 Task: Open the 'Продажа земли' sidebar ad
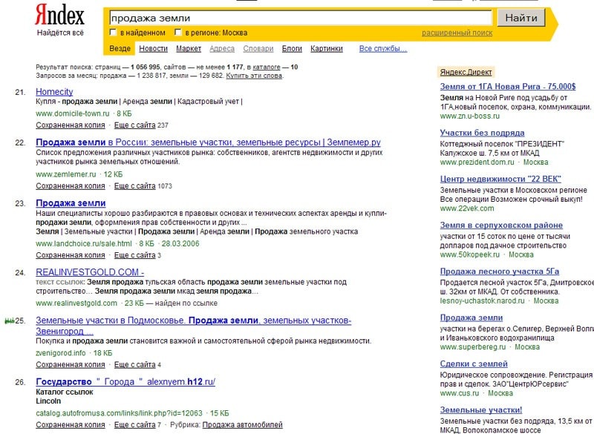click(x=471, y=318)
